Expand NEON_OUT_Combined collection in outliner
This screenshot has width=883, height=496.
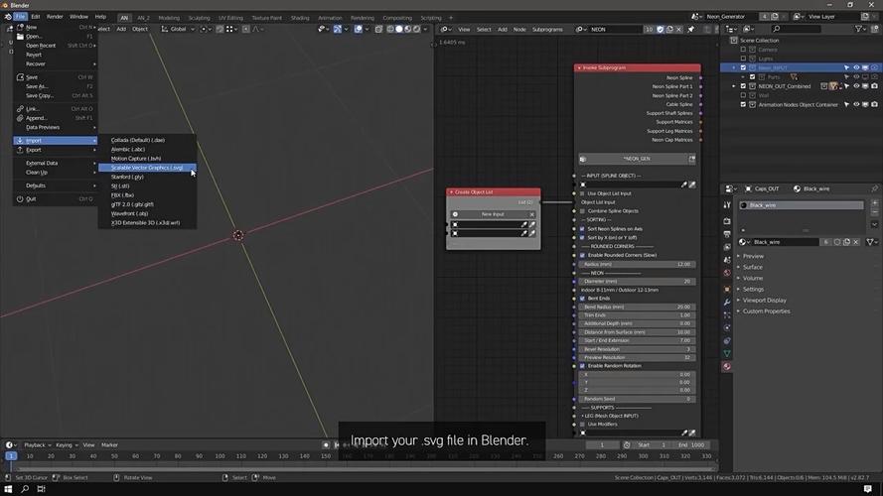click(x=734, y=86)
